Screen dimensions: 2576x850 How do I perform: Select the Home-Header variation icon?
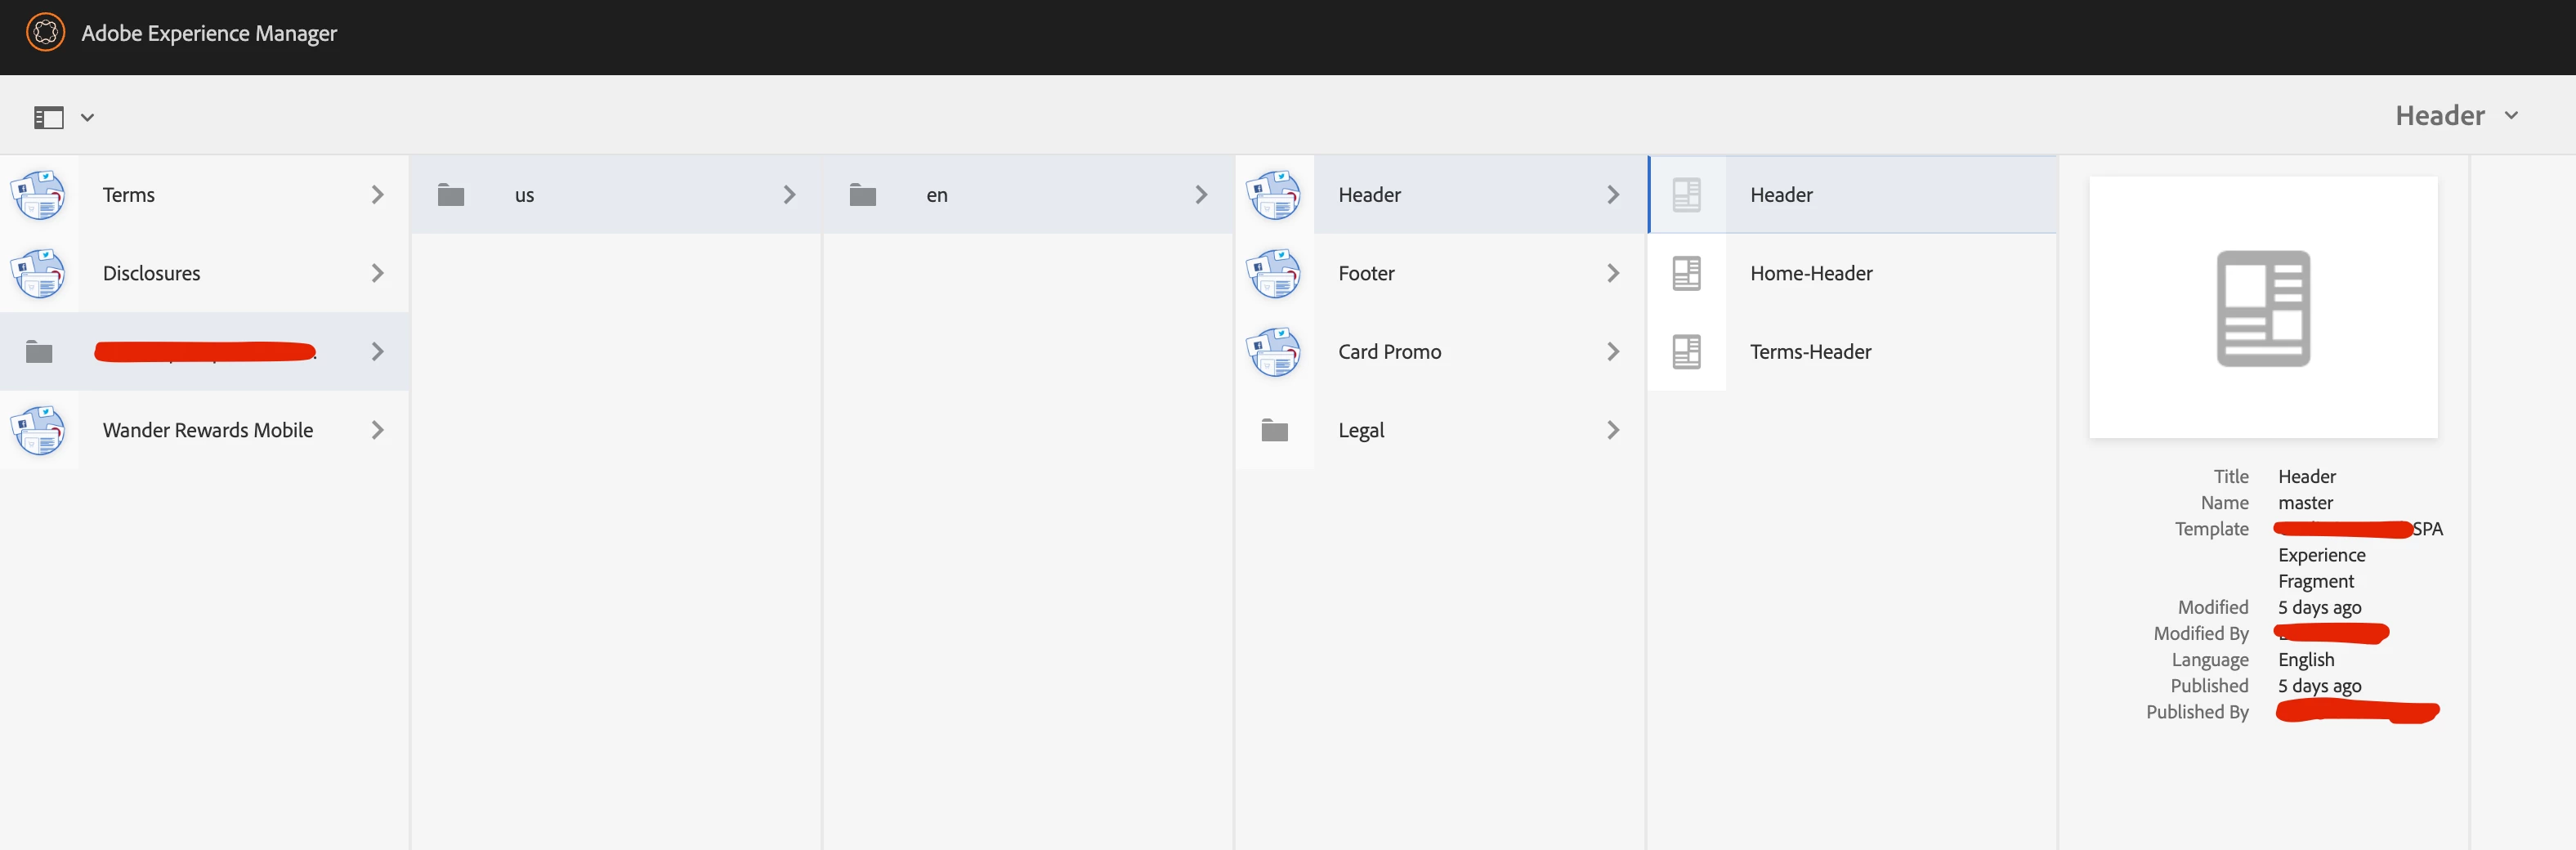(1687, 273)
